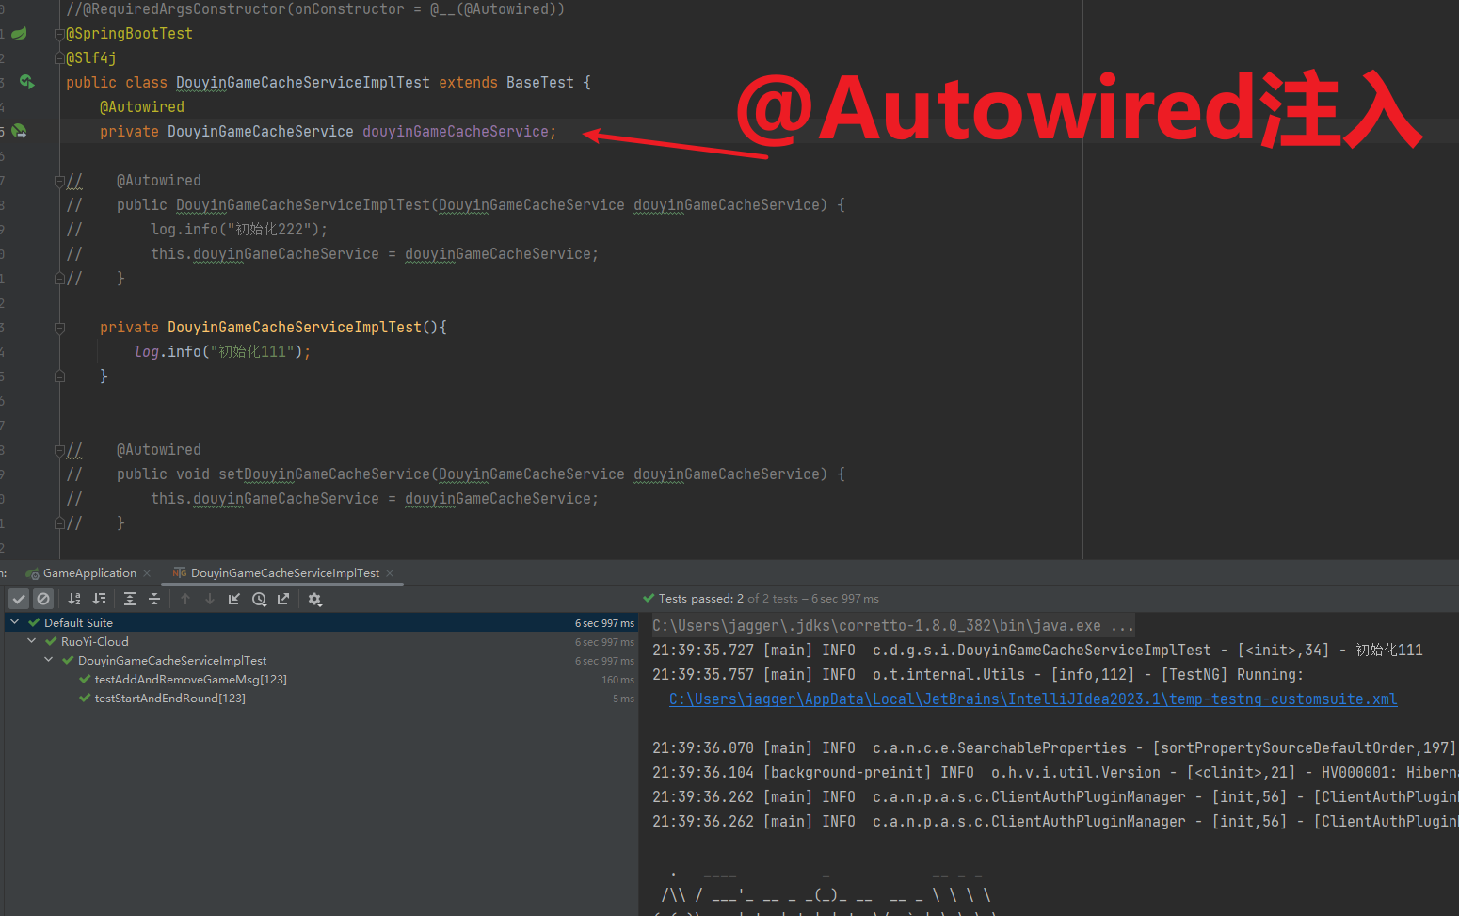Click the green check beside testStartAndEndRound[123]

tap(85, 698)
